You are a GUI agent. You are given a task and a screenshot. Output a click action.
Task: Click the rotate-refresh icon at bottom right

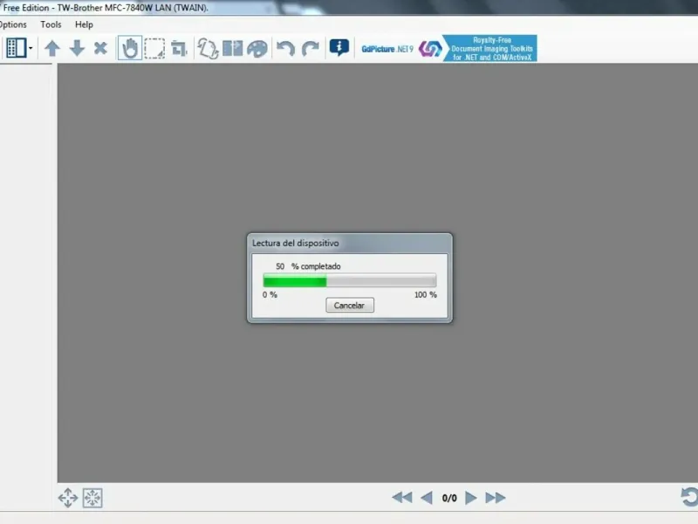coord(689,497)
